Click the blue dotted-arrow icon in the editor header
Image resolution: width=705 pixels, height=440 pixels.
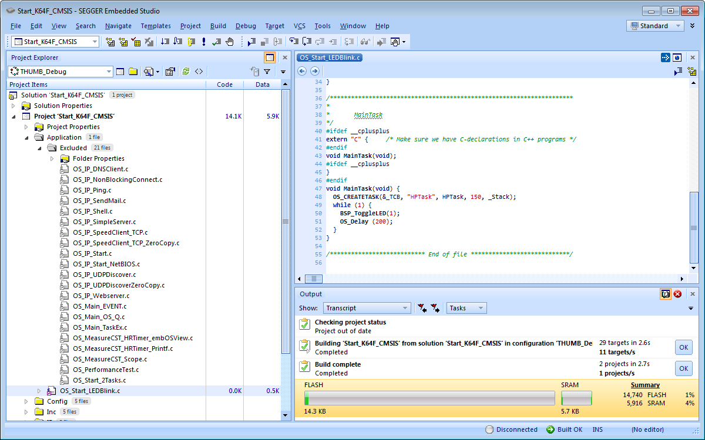666,57
